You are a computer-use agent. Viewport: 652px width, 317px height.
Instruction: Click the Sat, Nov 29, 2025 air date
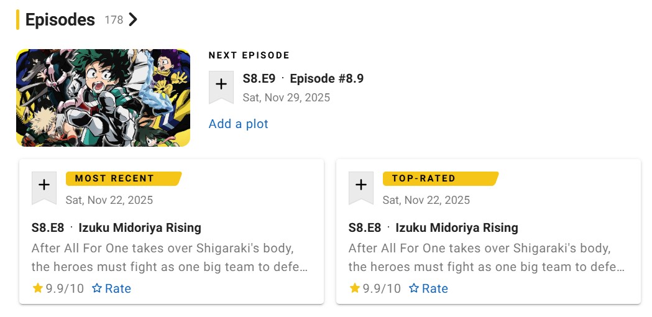(x=287, y=98)
